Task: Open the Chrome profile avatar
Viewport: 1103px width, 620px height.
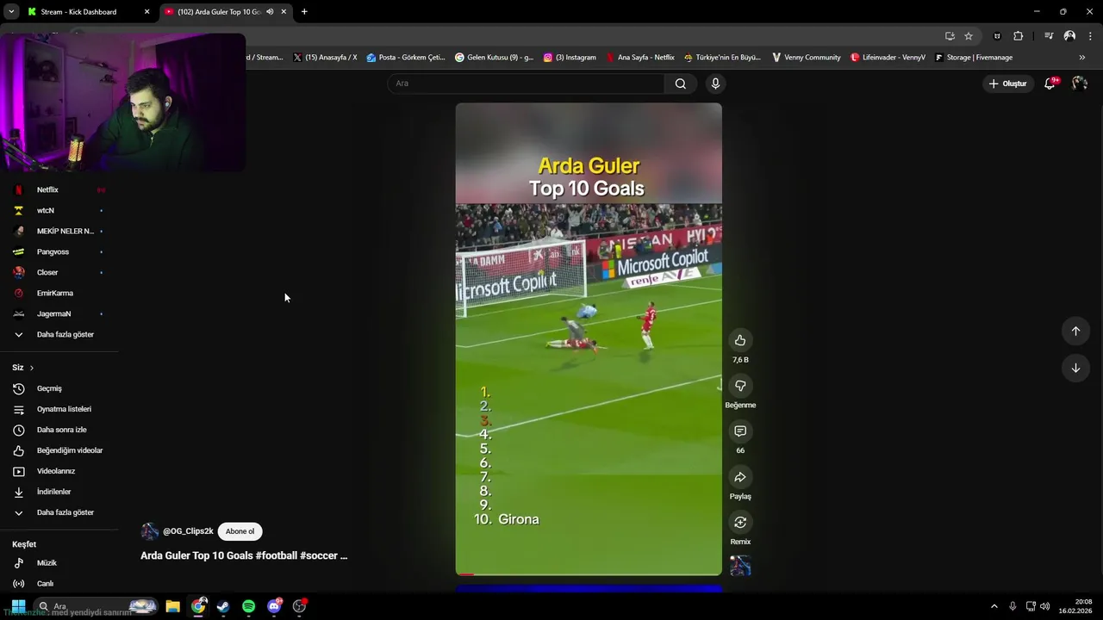Action: pos(1069,36)
